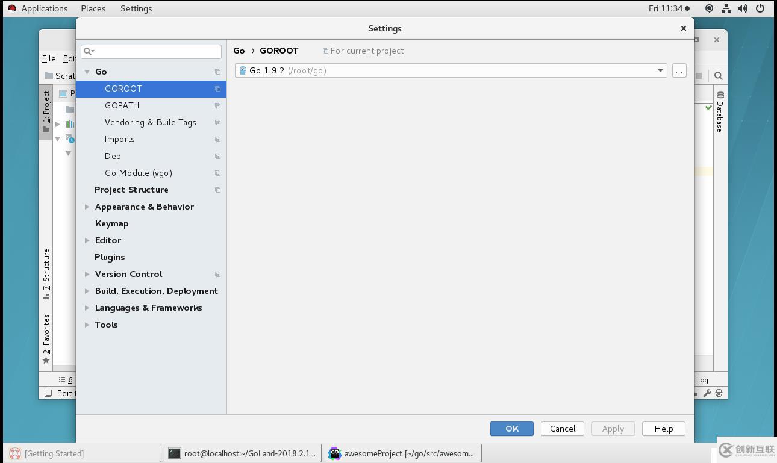
Task: Switch to Getting Started taskbar window
Action: coord(82,453)
